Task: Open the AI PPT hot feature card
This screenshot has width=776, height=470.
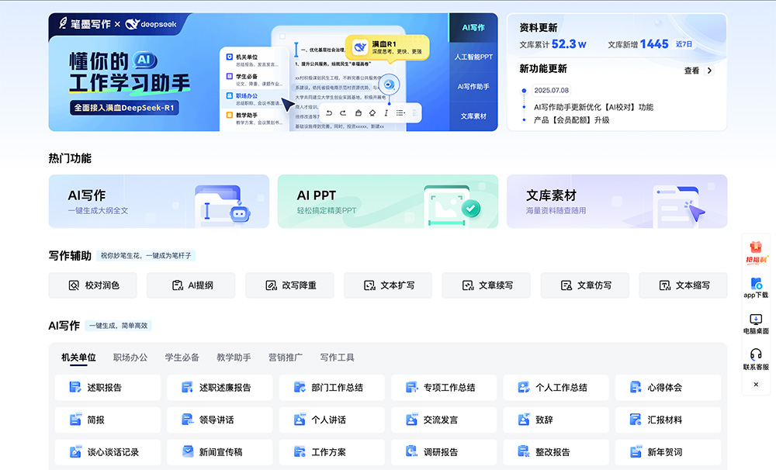Action: pos(388,202)
